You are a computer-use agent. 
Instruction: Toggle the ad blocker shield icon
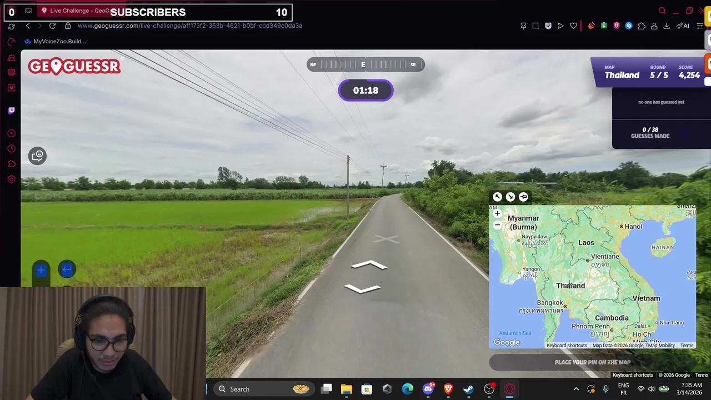point(548,26)
